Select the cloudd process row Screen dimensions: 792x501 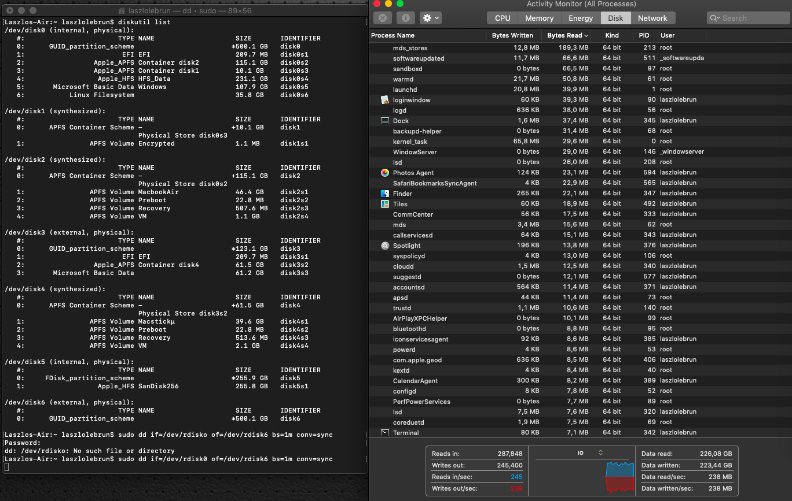581,266
